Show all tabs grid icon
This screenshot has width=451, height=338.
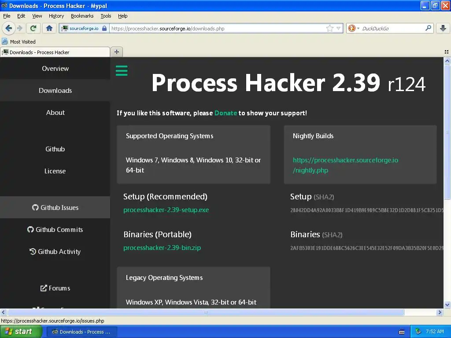pos(447,52)
